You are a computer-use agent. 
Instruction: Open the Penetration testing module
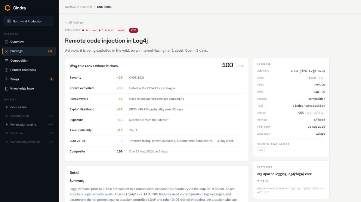click(x=23, y=124)
